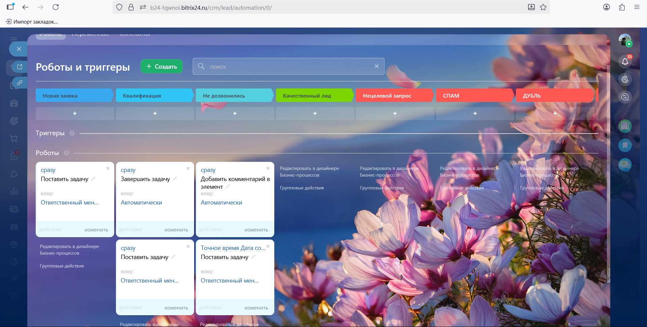Open notifications bell with 35 badge
The image size is (647, 327).
coord(625,62)
